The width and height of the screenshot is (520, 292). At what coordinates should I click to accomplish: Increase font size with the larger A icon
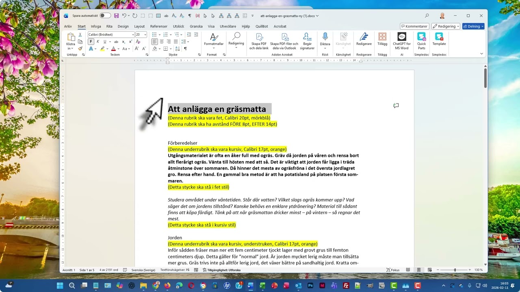pos(136,48)
